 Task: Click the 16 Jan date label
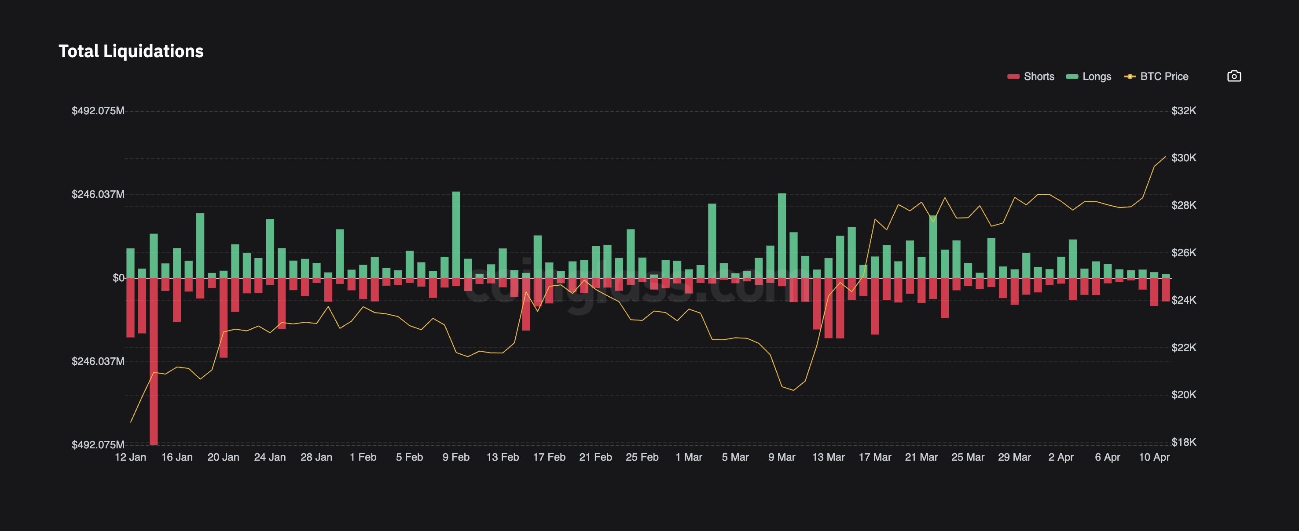pos(177,457)
